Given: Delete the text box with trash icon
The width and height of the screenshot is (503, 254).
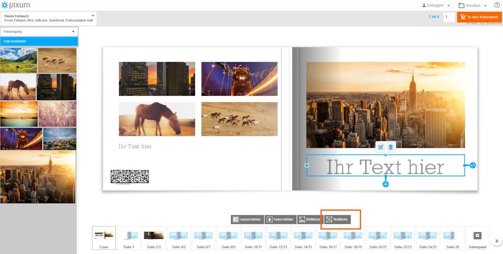Looking at the screenshot, I should pyautogui.click(x=391, y=147).
